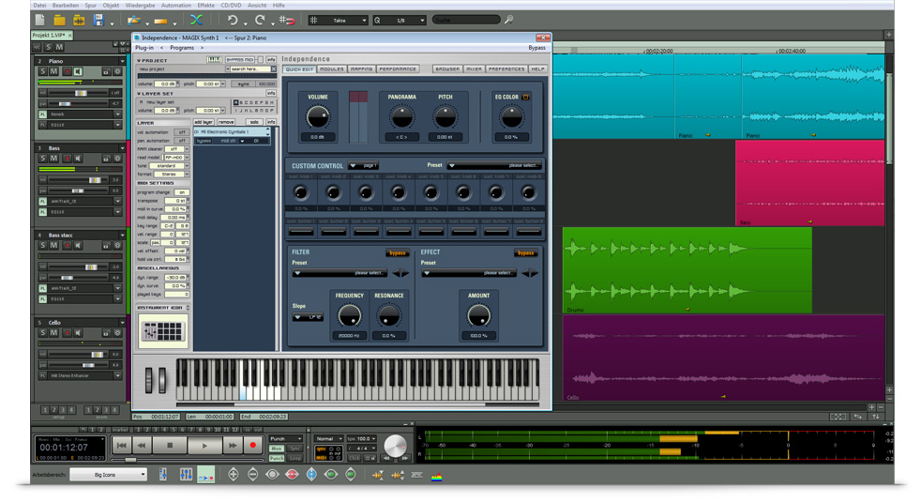Start playback with the Play button
The height and width of the screenshot is (502, 921).
pyautogui.click(x=204, y=446)
